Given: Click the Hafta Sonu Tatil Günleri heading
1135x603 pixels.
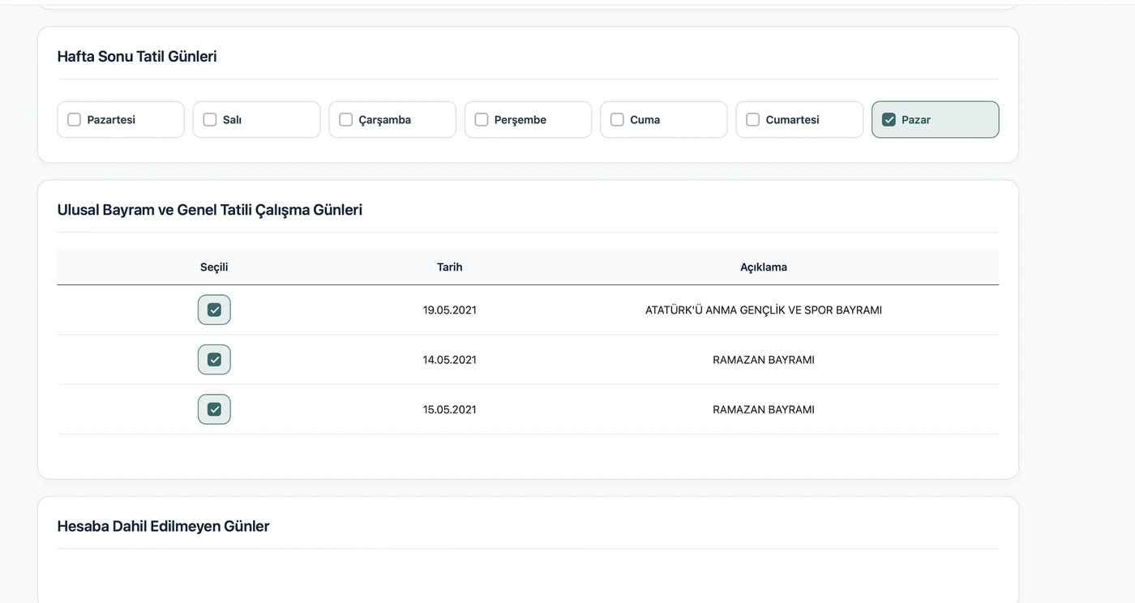Looking at the screenshot, I should 137,57.
